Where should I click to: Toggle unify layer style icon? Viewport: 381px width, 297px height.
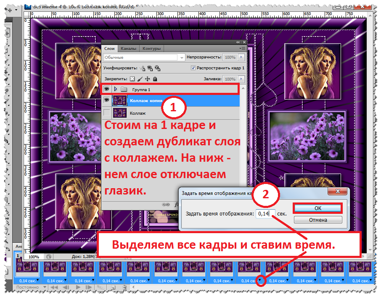[157, 68]
